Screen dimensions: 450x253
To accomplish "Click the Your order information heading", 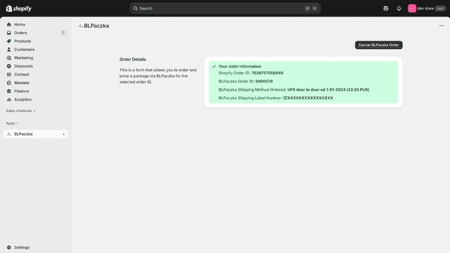I will [240, 66].
